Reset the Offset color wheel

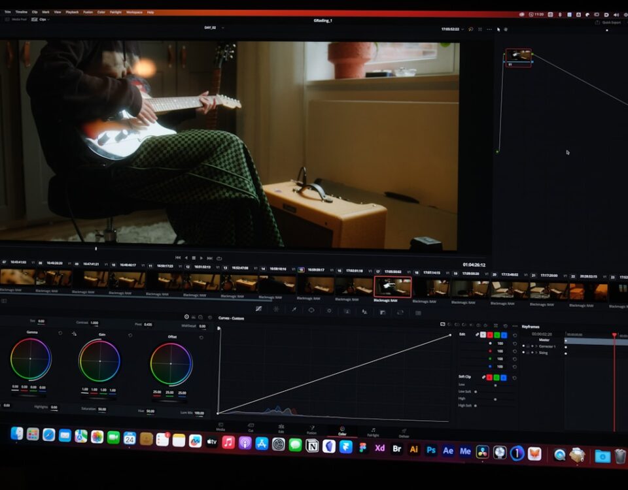click(201, 337)
